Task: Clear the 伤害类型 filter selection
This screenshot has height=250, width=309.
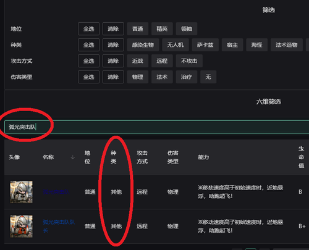Action: (x=113, y=77)
